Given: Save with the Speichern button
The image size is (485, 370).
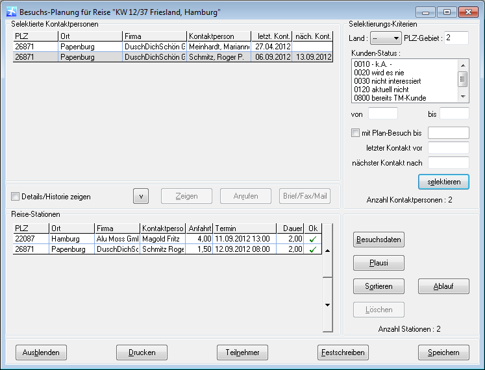Looking at the screenshot, I should click(x=443, y=352).
